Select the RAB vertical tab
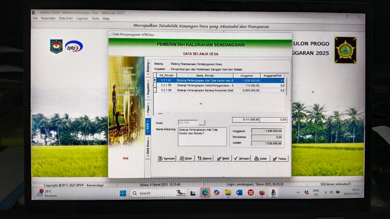This screenshot has height=219, width=390. 148,127
